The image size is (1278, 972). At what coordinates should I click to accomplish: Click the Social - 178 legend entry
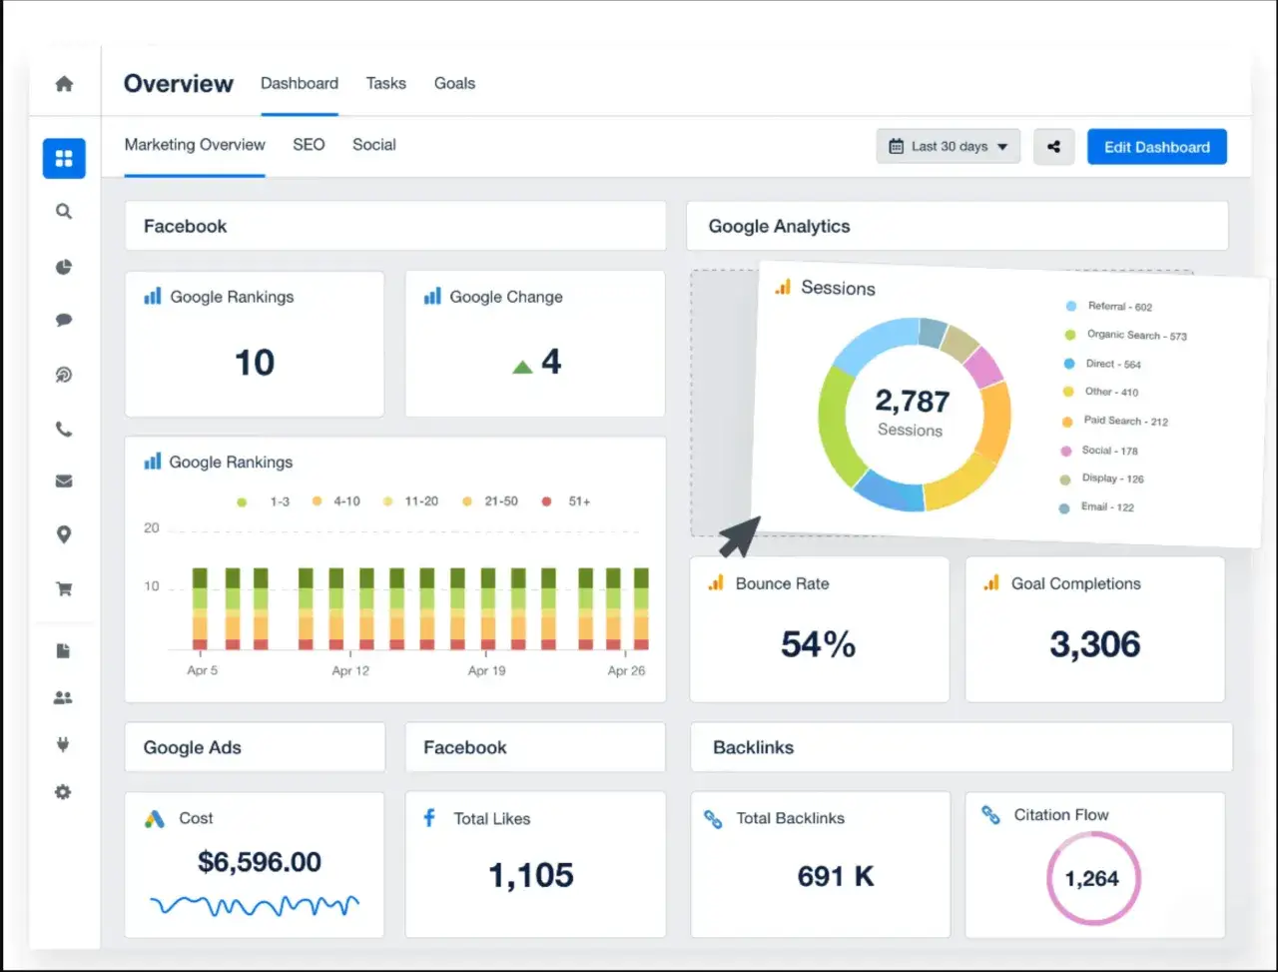(1098, 451)
